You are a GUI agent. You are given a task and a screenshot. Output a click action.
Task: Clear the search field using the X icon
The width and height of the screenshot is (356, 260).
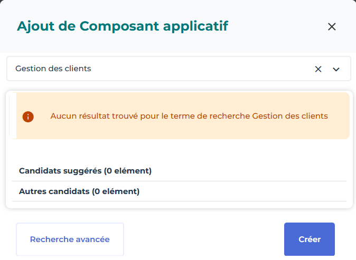318,69
